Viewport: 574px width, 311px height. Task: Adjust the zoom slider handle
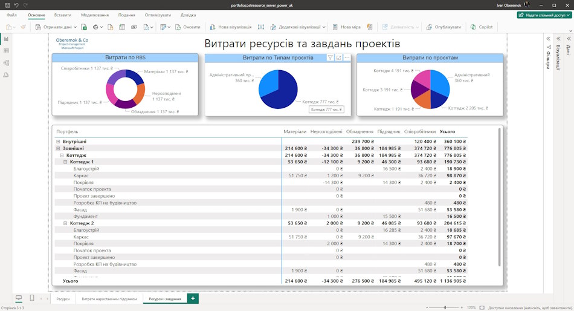click(x=445, y=308)
